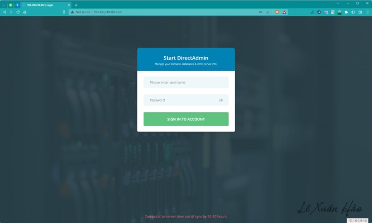Viewport: 372px width, 223px height.
Task: Click the share page icon in address bar
Action: click(x=268, y=12)
